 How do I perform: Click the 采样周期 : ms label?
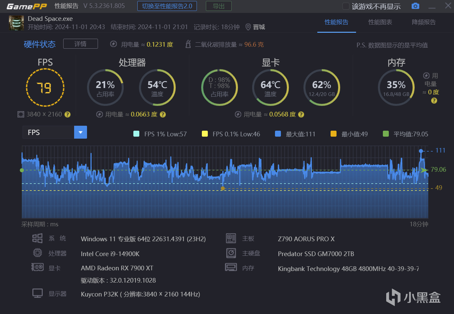40,224
